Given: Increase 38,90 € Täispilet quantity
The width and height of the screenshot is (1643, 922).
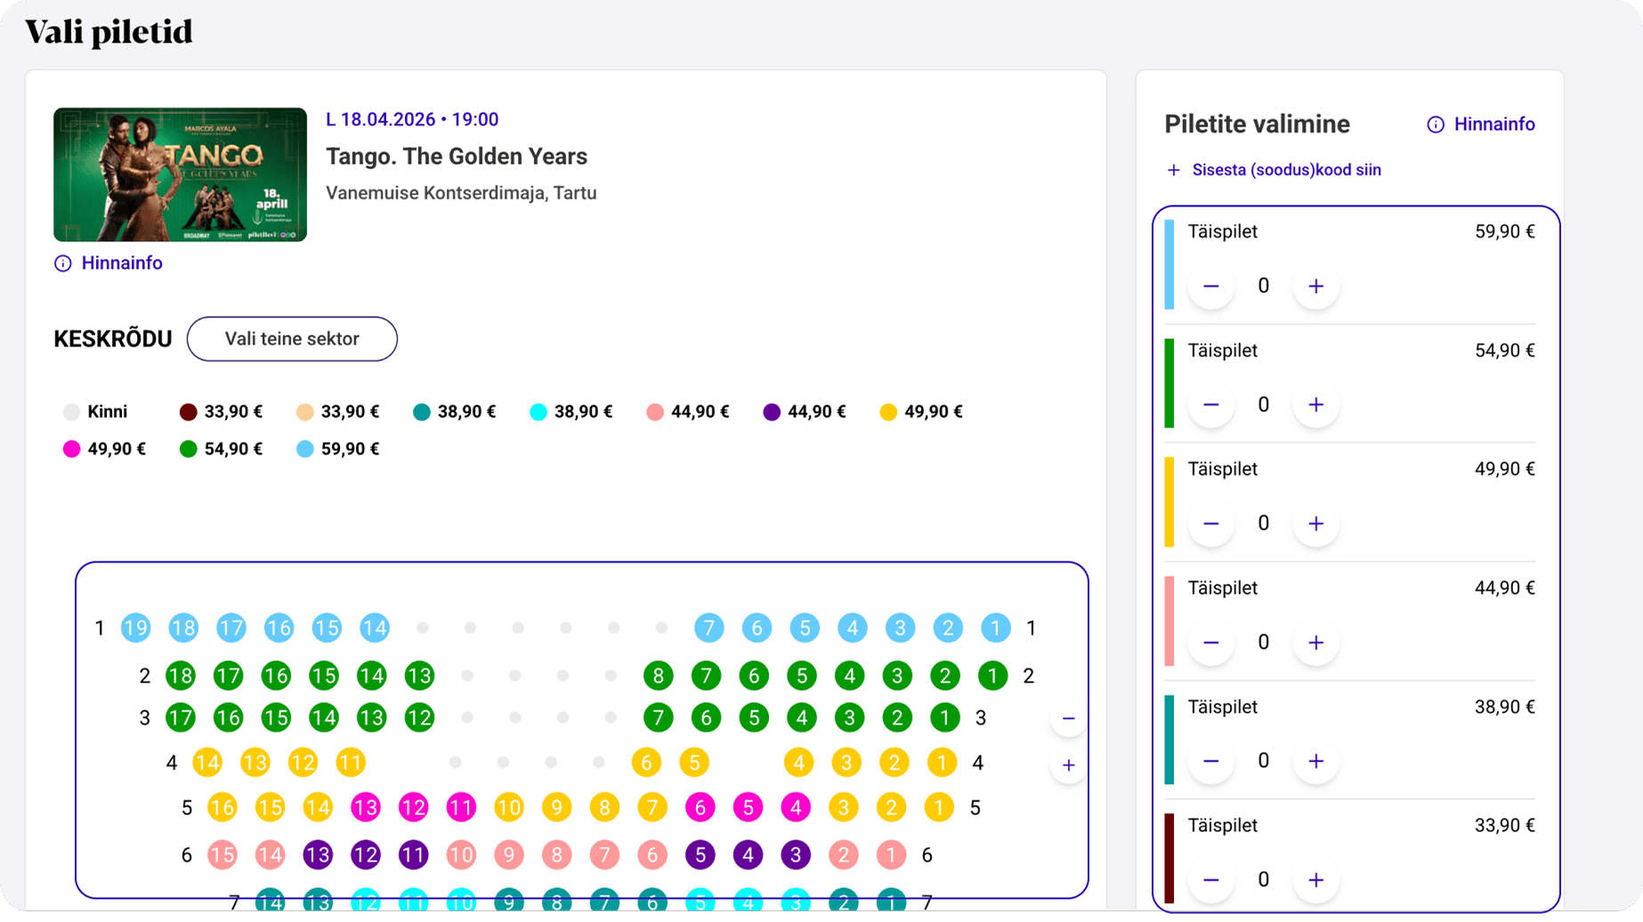Looking at the screenshot, I should 1315,761.
